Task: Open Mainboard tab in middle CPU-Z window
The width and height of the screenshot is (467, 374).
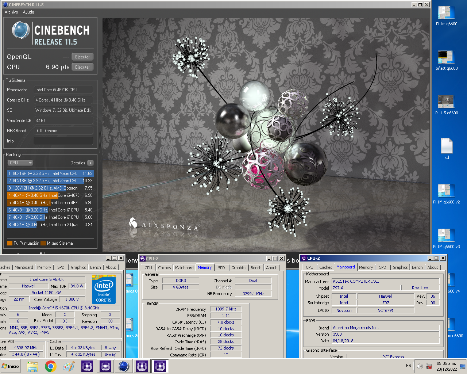Action: [x=184, y=268]
